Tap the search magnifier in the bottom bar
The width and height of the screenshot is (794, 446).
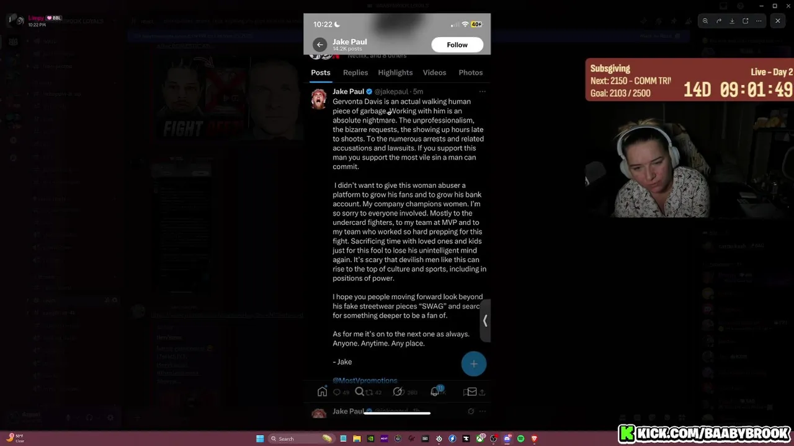pyautogui.click(x=359, y=391)
